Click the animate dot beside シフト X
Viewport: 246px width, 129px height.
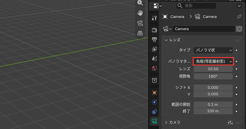(236, 88)
